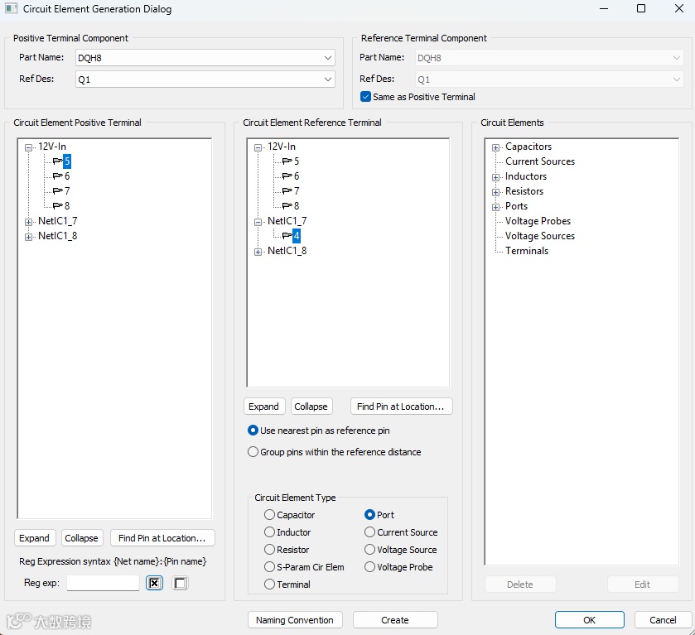Expand NetIC1_8 in the Positive Terminal tree
This screenshot has width=695, height=635.
pos(28,237)
